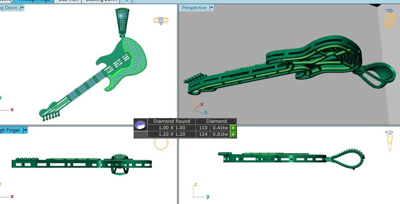Open the Perspective viewport dropdown arrow
400x204 pixels.
pos(212,8)
